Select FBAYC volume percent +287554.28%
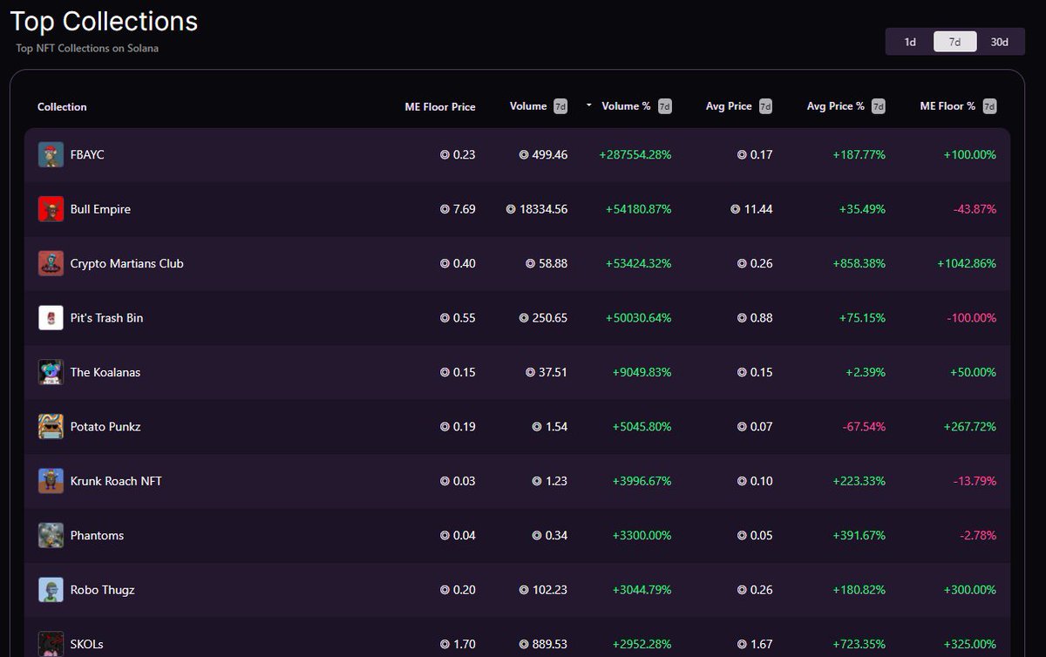Image resolution: width=1046 pixels, height=657 pixels. [635, 155]
